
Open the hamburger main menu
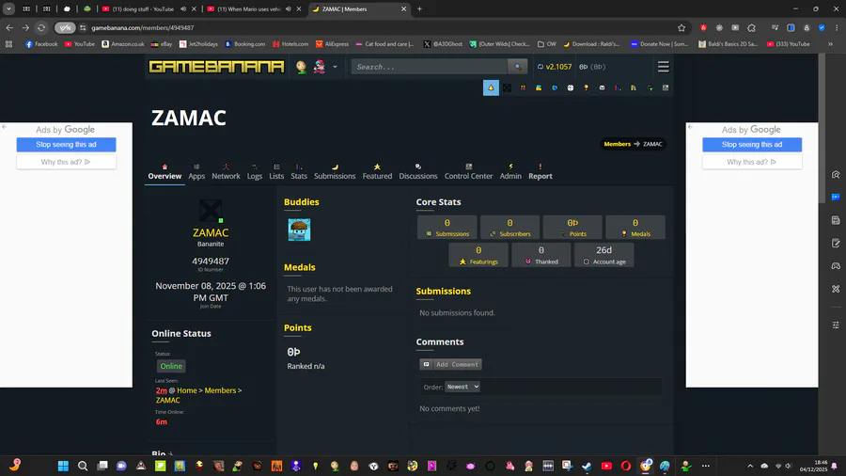coord(663,67)
